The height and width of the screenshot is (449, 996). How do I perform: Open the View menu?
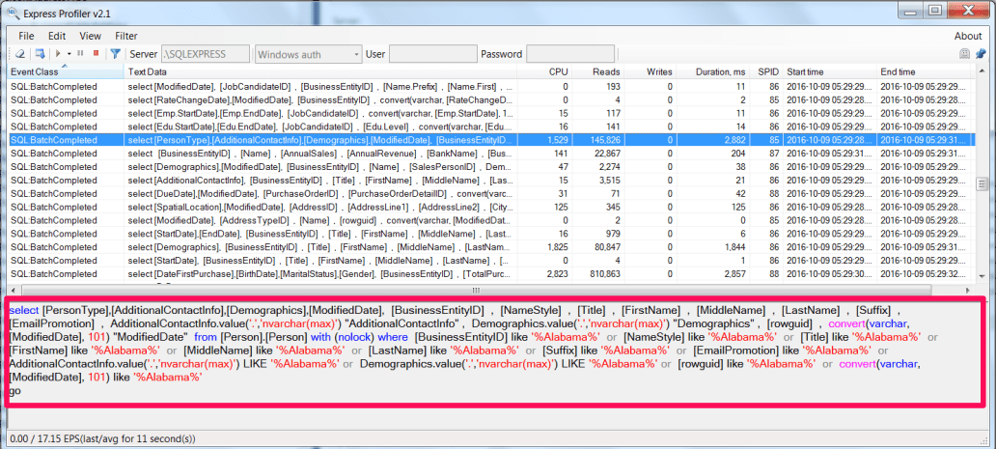tap(90, 36)
